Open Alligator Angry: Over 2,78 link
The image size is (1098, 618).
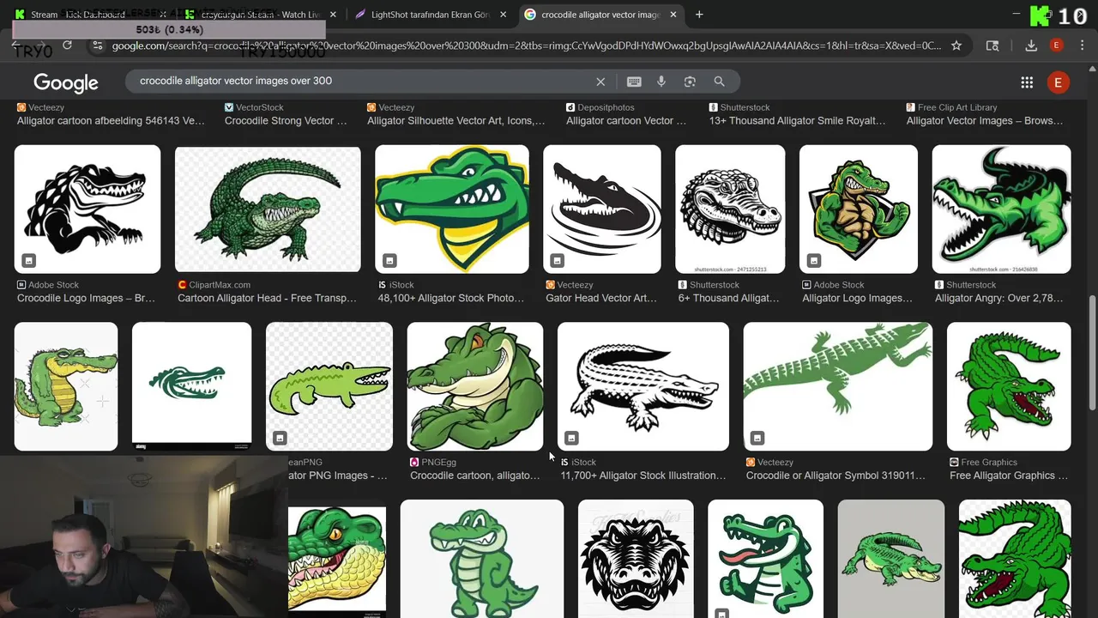[998, 299]
